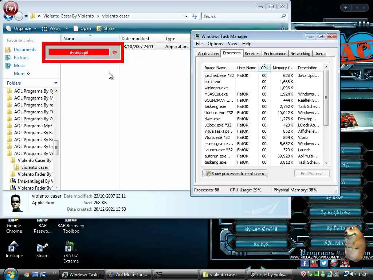This screenshot has height=280, width=373.
Task: Open the Views dropdown arrow
Action: click(67, 28)
